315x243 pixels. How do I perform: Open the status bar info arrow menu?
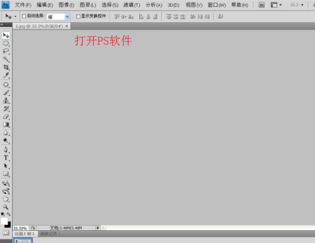point(98,228)
